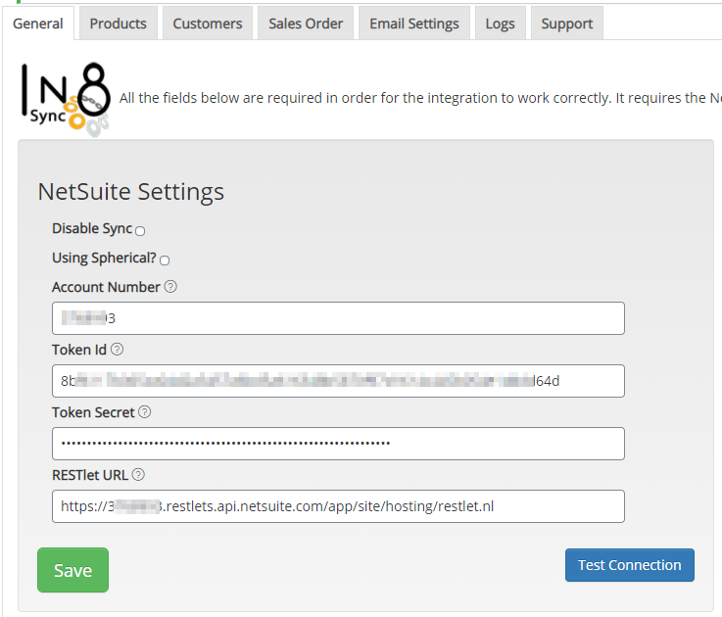Click into the Token Id field
The height and width of the screenshot is (617, 722).
pos(338,381)
